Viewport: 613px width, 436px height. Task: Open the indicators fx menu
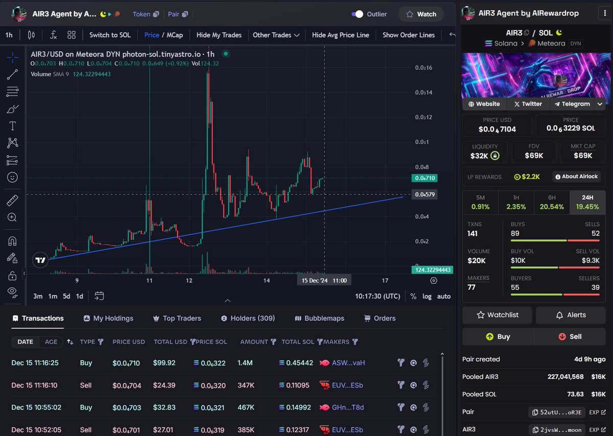(53, 35)
